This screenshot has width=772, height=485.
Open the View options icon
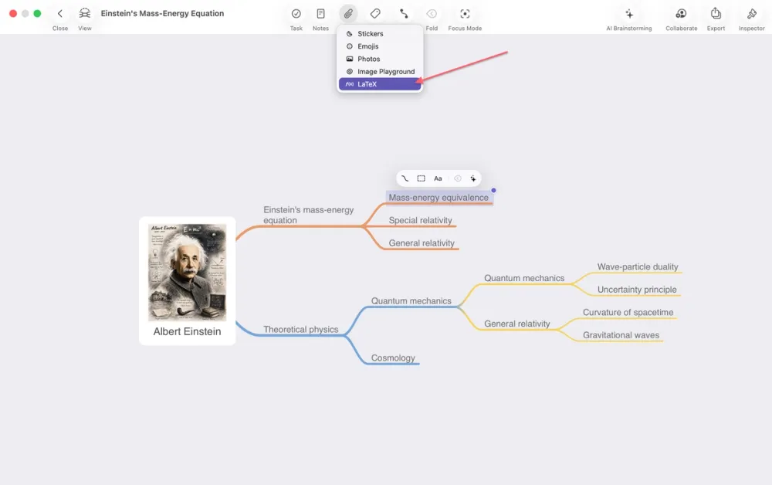(x=85, y=14)
